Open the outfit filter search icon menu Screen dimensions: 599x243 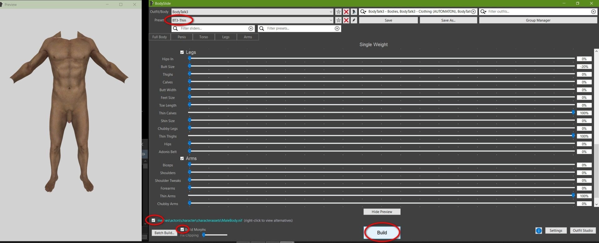pyautogui.click(x=483, y=12)
